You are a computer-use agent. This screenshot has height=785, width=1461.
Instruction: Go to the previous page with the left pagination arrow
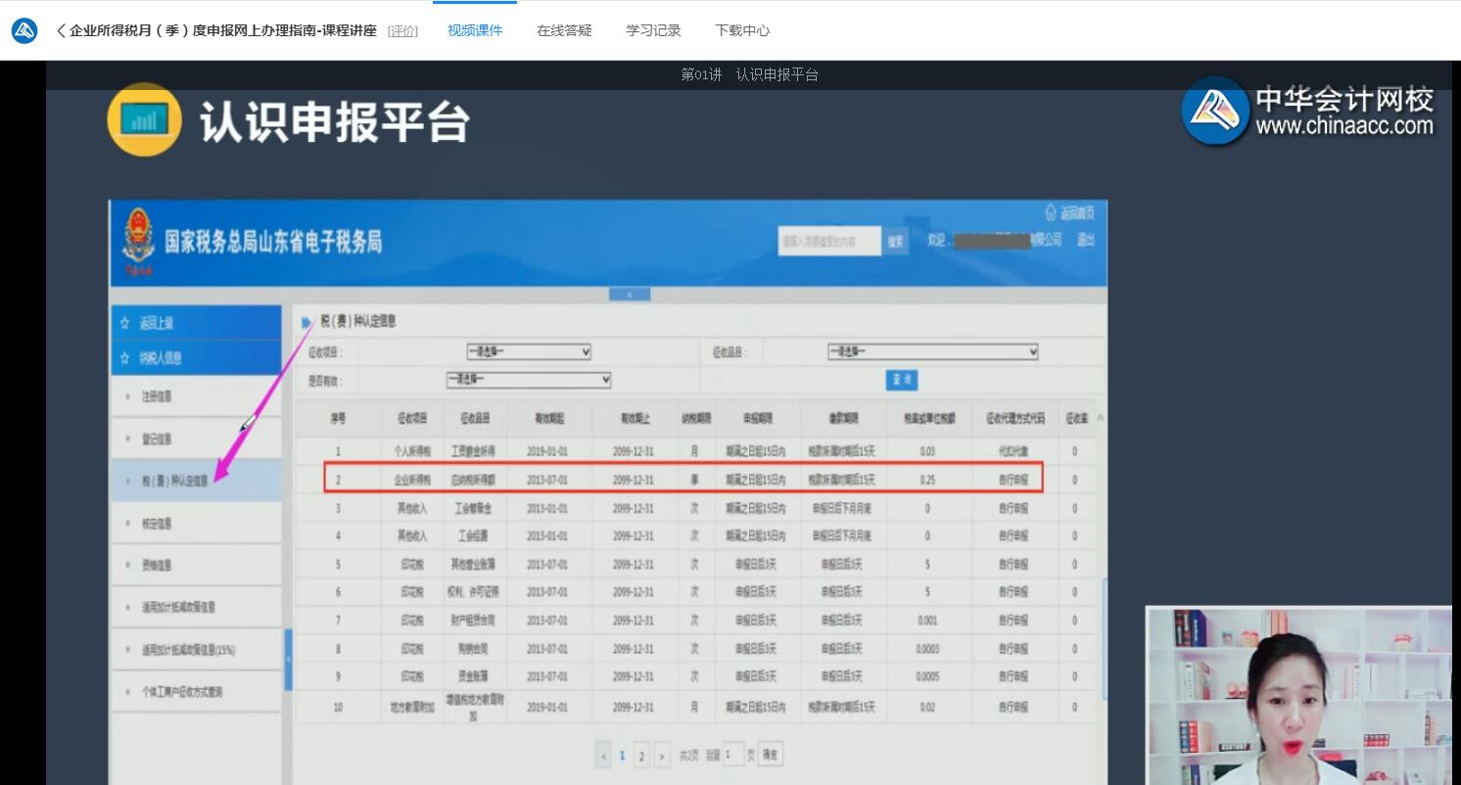[x=603, y=756]
